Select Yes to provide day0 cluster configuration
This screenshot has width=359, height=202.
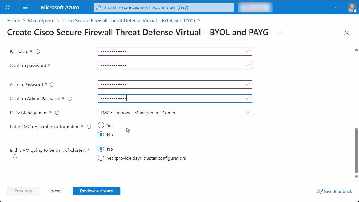click(101, 158)
